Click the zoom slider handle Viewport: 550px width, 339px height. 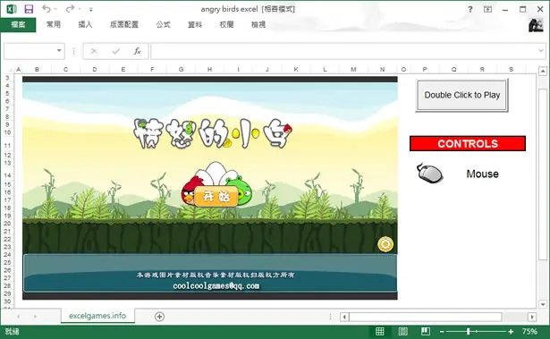pyautogui.click(x=468, y=331)
